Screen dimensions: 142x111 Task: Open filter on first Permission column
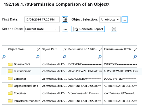click(101, 49)
